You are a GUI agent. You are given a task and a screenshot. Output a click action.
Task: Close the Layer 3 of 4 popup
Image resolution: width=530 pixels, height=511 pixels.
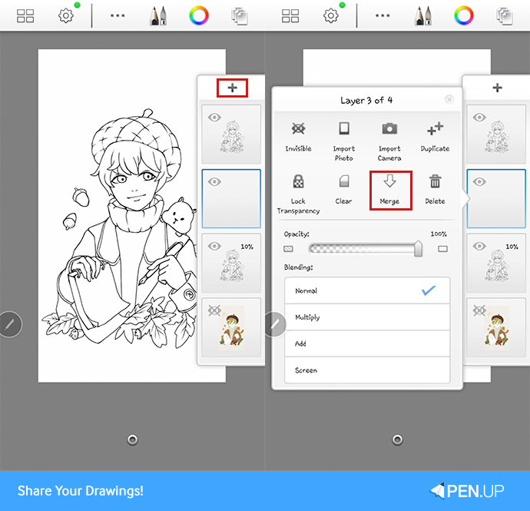(449, 99)
